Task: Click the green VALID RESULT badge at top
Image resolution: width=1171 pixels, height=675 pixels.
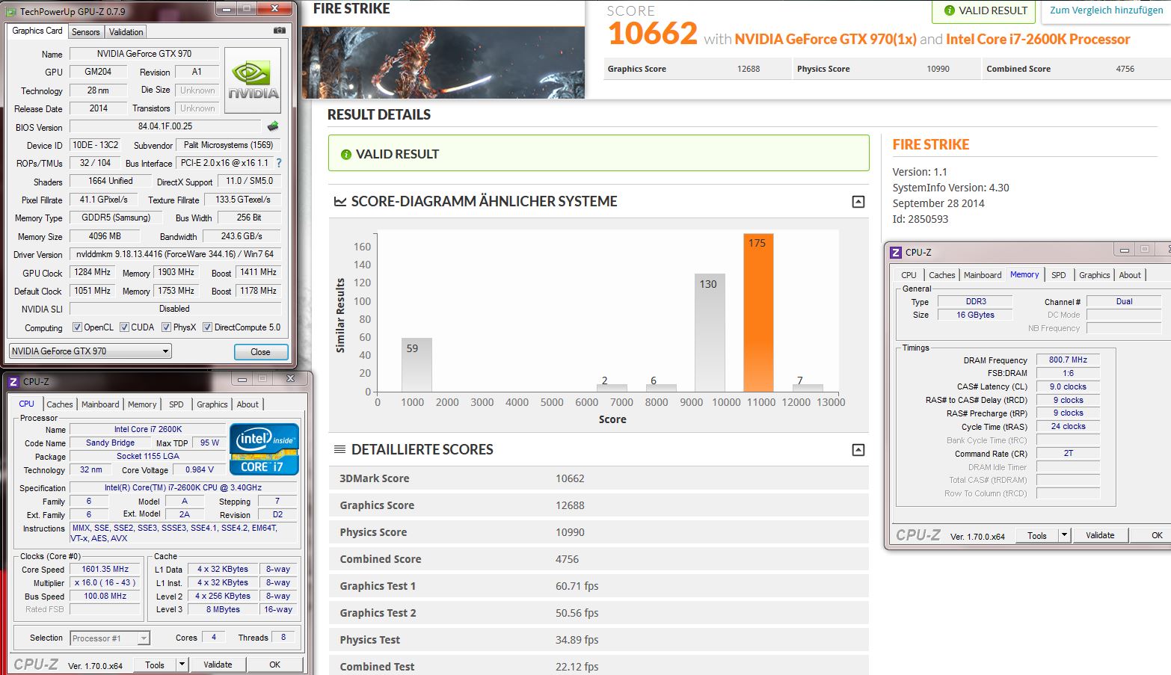Action: (984, 10)
